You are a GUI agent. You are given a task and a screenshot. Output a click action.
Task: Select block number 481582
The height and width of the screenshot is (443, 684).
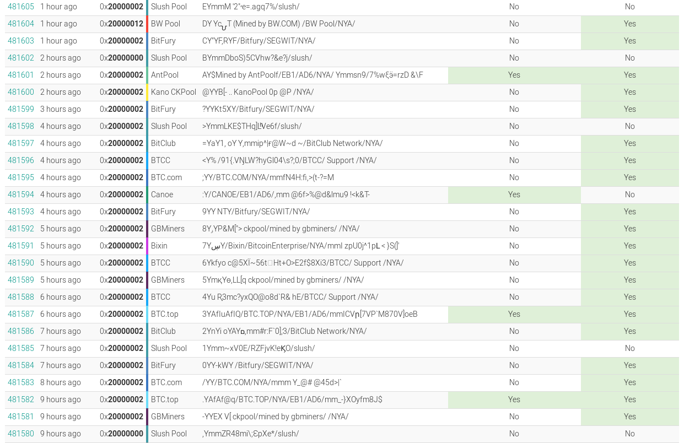tap(21, 399)
